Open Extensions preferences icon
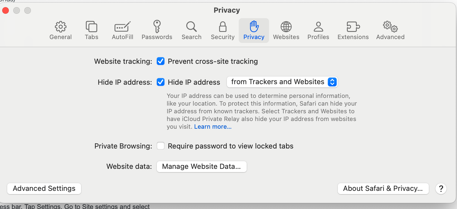457x209 pixels. click(353, 30)
